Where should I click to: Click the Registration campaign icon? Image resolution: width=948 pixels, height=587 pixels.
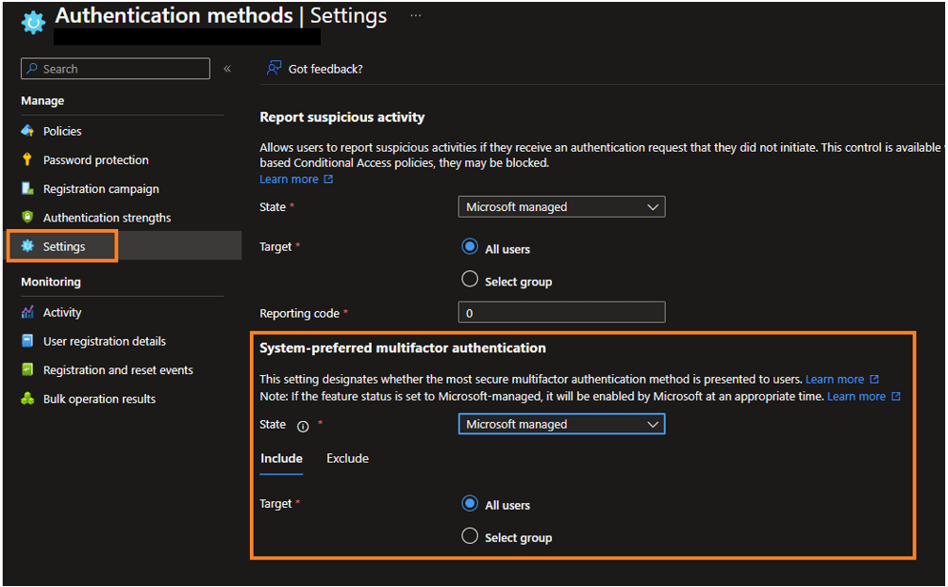[x=27, y=188]
